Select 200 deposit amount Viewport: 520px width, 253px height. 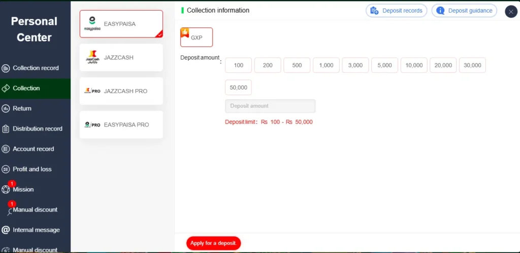[268, 65]
